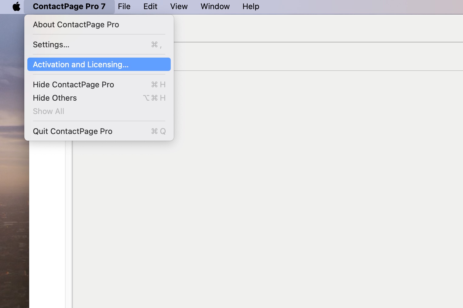463x308 pixels.
Task: Choose Hide Others menu item
Action: point(55,98)
